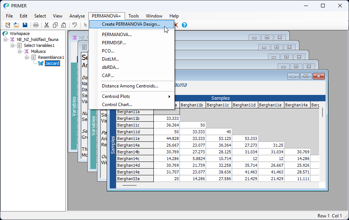
Task: Click the Save toolbar icon
Action: tap(25, 25)
